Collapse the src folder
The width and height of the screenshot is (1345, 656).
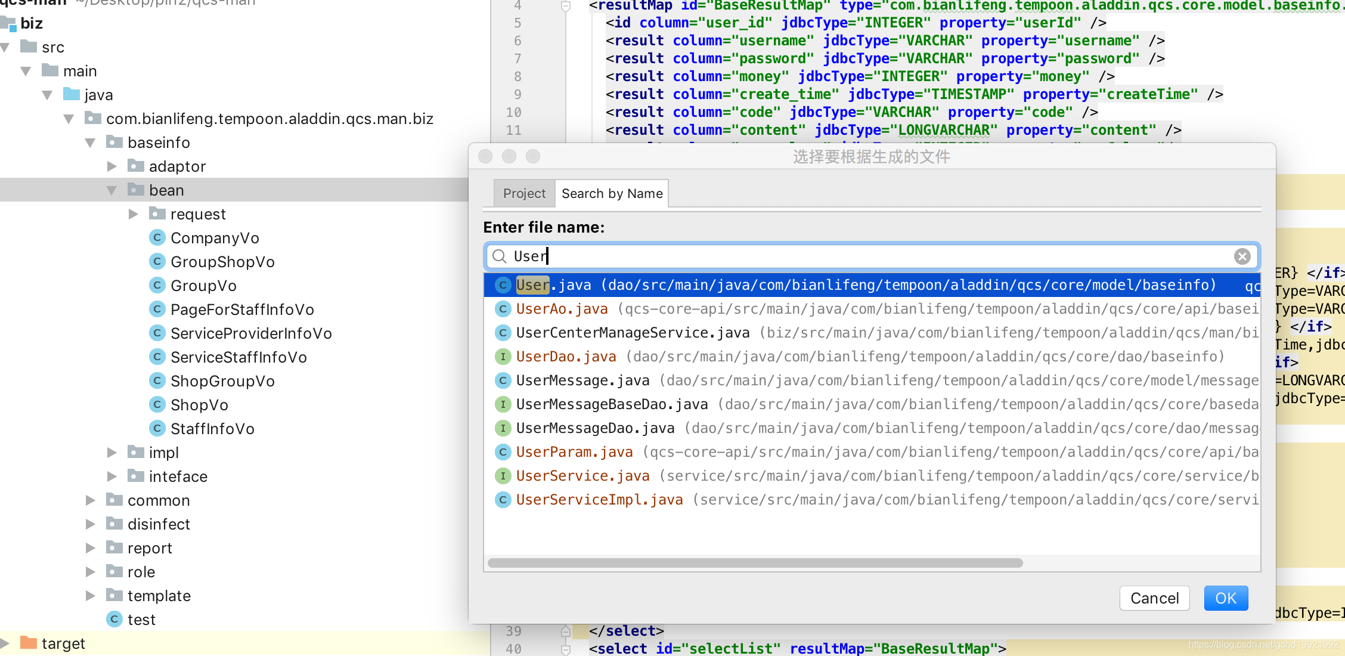point(5,47)
